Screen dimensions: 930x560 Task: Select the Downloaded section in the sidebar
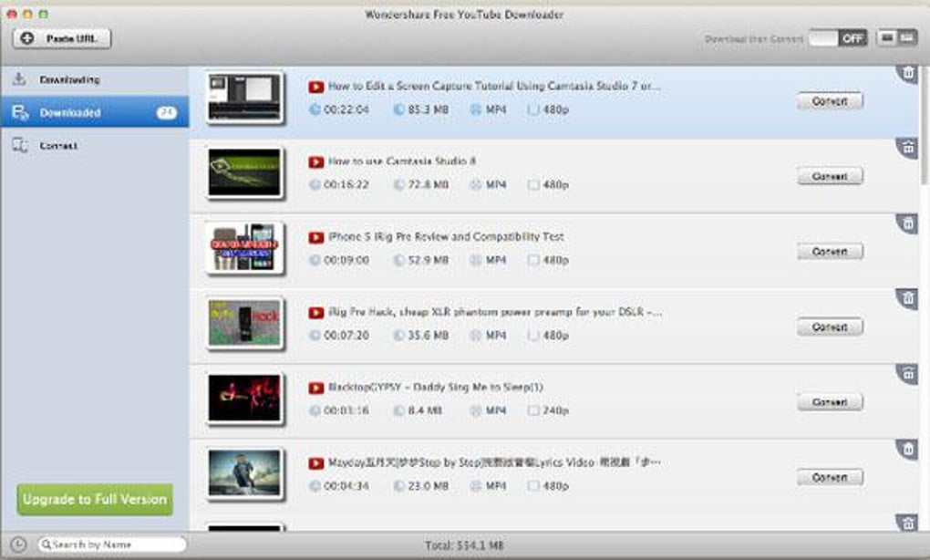click(95, 112)
